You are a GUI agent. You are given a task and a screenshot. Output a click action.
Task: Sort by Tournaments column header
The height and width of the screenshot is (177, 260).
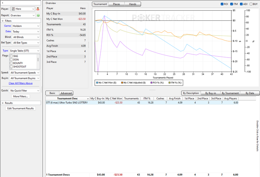131,98
